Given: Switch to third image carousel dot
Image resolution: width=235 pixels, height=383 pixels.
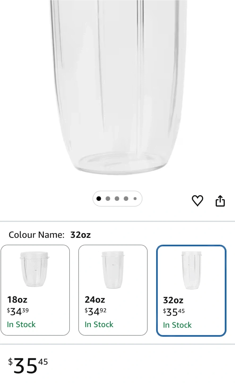Looking at the screenshot, I should (117, 198).
